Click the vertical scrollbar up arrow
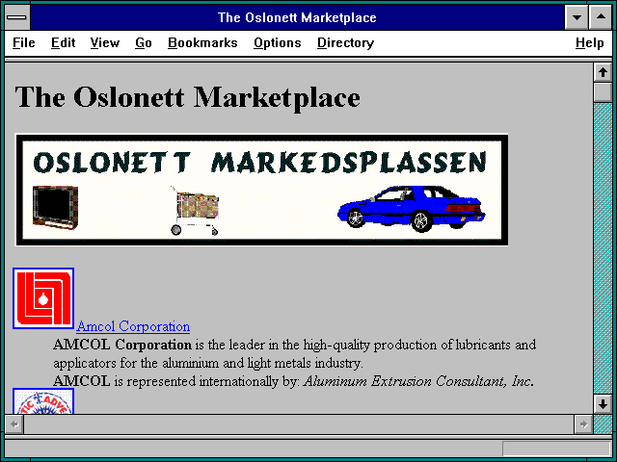 coord(603,72)
